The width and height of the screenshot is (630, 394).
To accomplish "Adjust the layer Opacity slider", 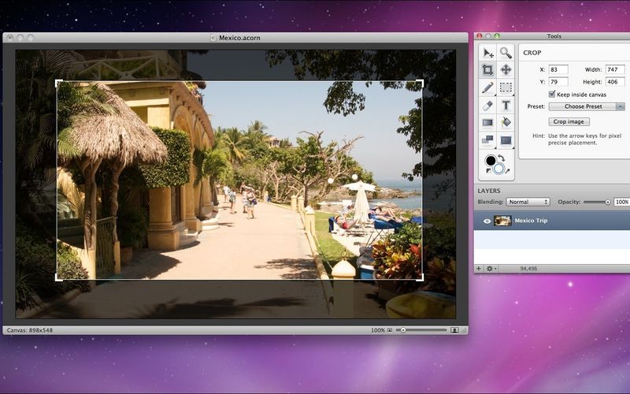I will pos(597,202).
